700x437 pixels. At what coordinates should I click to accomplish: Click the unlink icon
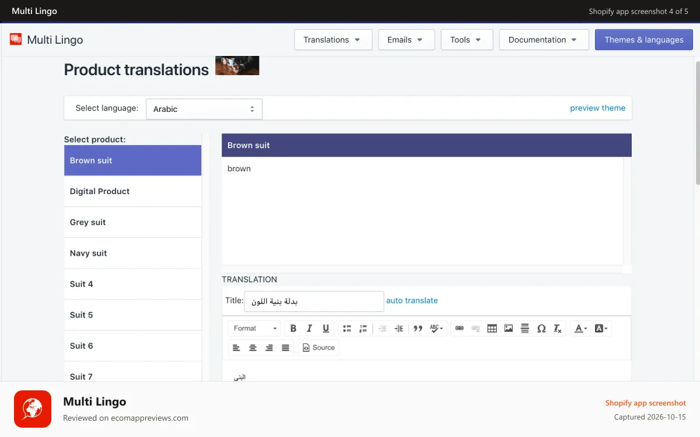(476, 329)
